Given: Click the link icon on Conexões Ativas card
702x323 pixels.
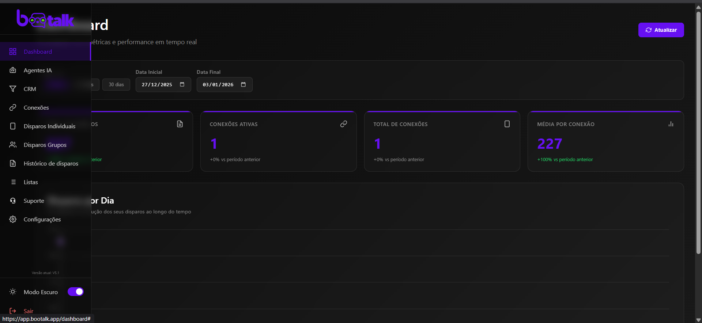Looking at the screenshot, I should pyautogui.click(x=343, y=124).
